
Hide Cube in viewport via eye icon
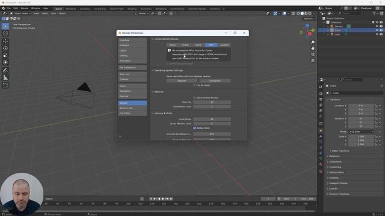tap(377, 31)
